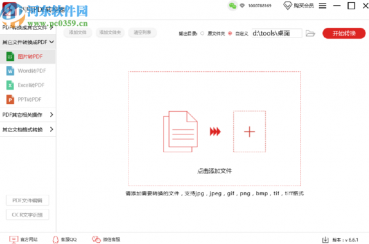Image resolution: width=369 pixels, height=244 pixels.
Task: Open the output folder browse icon
Action: pyautogui.click(x=310, y=33)
